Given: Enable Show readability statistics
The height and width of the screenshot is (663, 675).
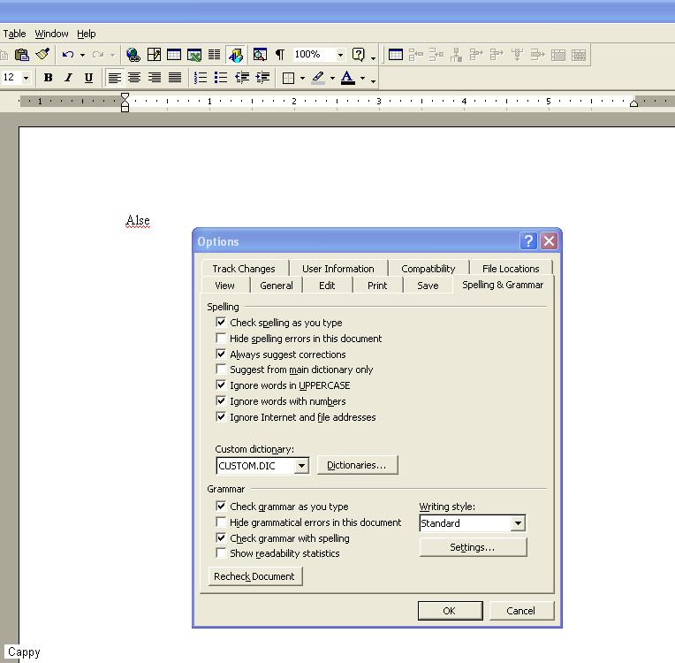Looking at the screenshot, I should [221, 552].
